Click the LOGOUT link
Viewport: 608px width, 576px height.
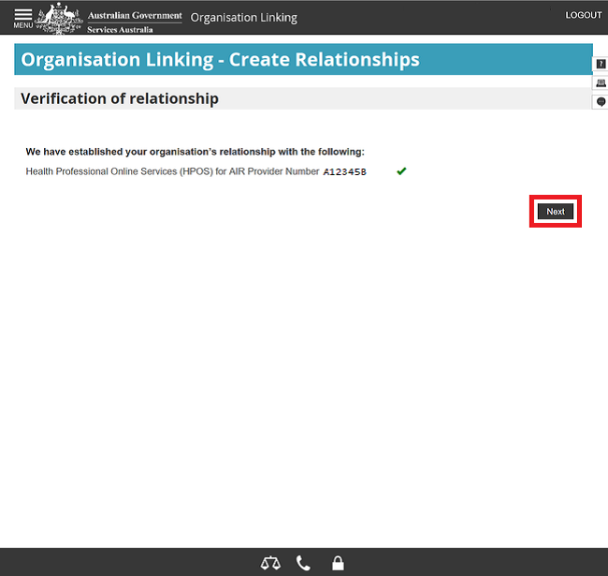click(x=583, y=15)
